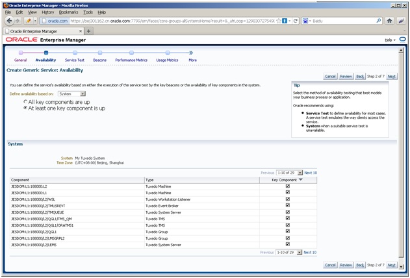Open back-history dropdown arrow in toolbar
This screenshot has width=410, height=278.
35,21
